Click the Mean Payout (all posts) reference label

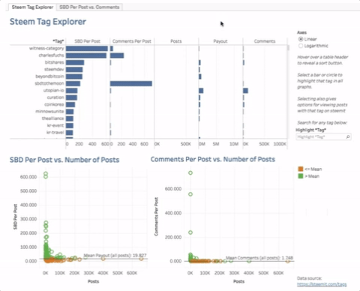click(x=115, y=256)
